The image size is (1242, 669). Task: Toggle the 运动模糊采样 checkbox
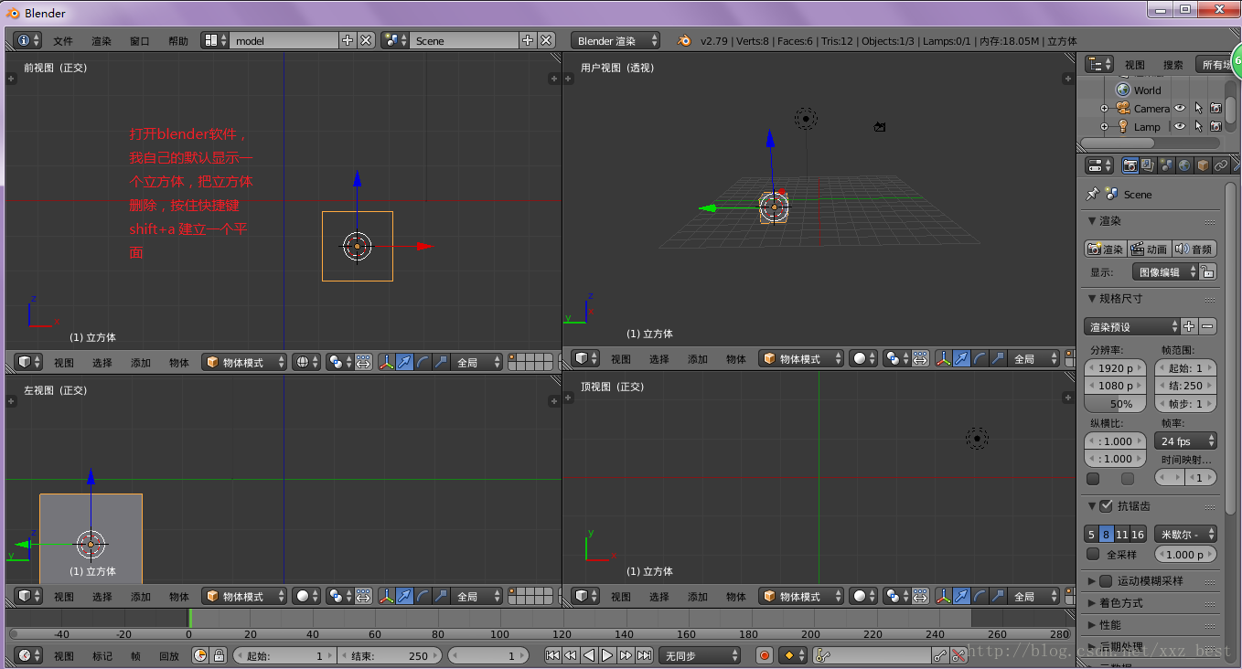click(1106, 580)
